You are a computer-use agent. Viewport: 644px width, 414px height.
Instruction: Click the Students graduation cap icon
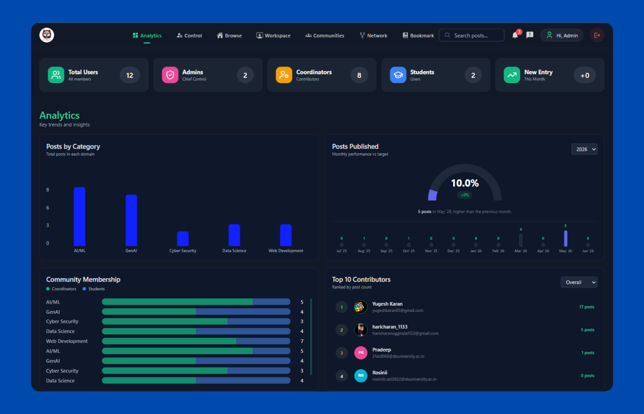coord(398,75)
